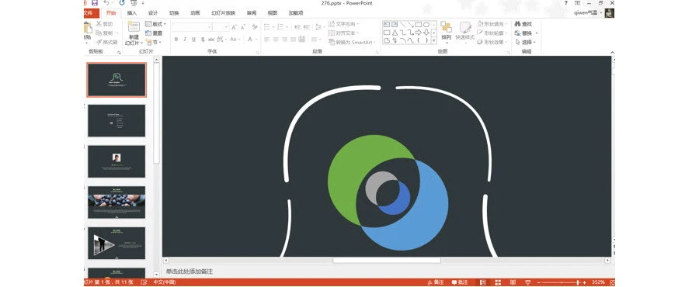Expand the shapes gallery with More arrow
This screenshot has width=699, height=287.
click(433, 41)
